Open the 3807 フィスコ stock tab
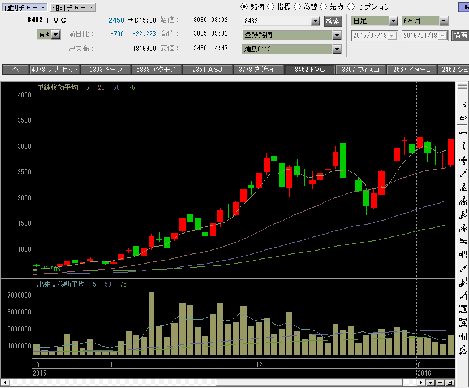The width and height of the screenshot is (469, 388). point(360,70)
